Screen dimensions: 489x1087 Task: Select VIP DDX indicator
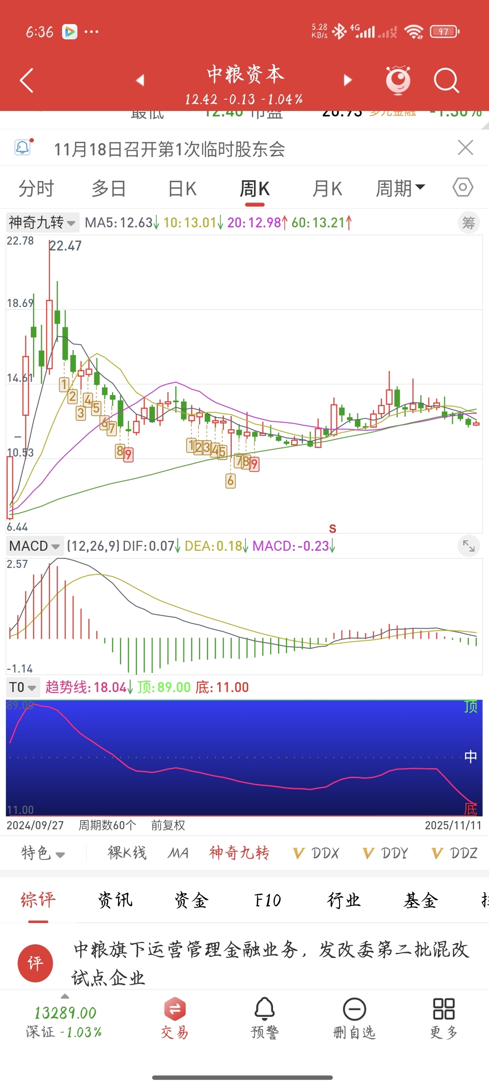click(316, 853)
